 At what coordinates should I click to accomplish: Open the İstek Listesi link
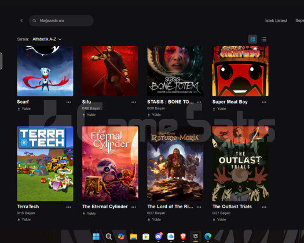[x=276, y=21]
